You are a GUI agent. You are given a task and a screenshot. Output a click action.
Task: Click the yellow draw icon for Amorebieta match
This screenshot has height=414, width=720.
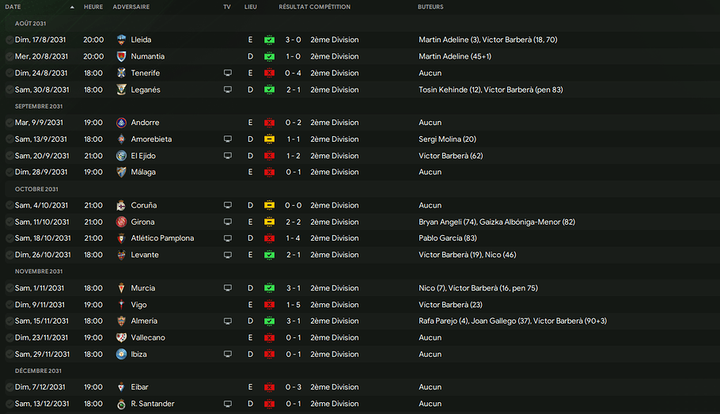coord(270,139)
